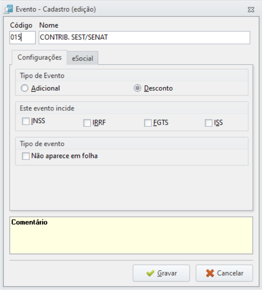Image resolution: width=262 pixels, height=290 pixels.
Task: Enable the INSS incidence checkbox
Action: pyautogui.click(x=26, y=121)
